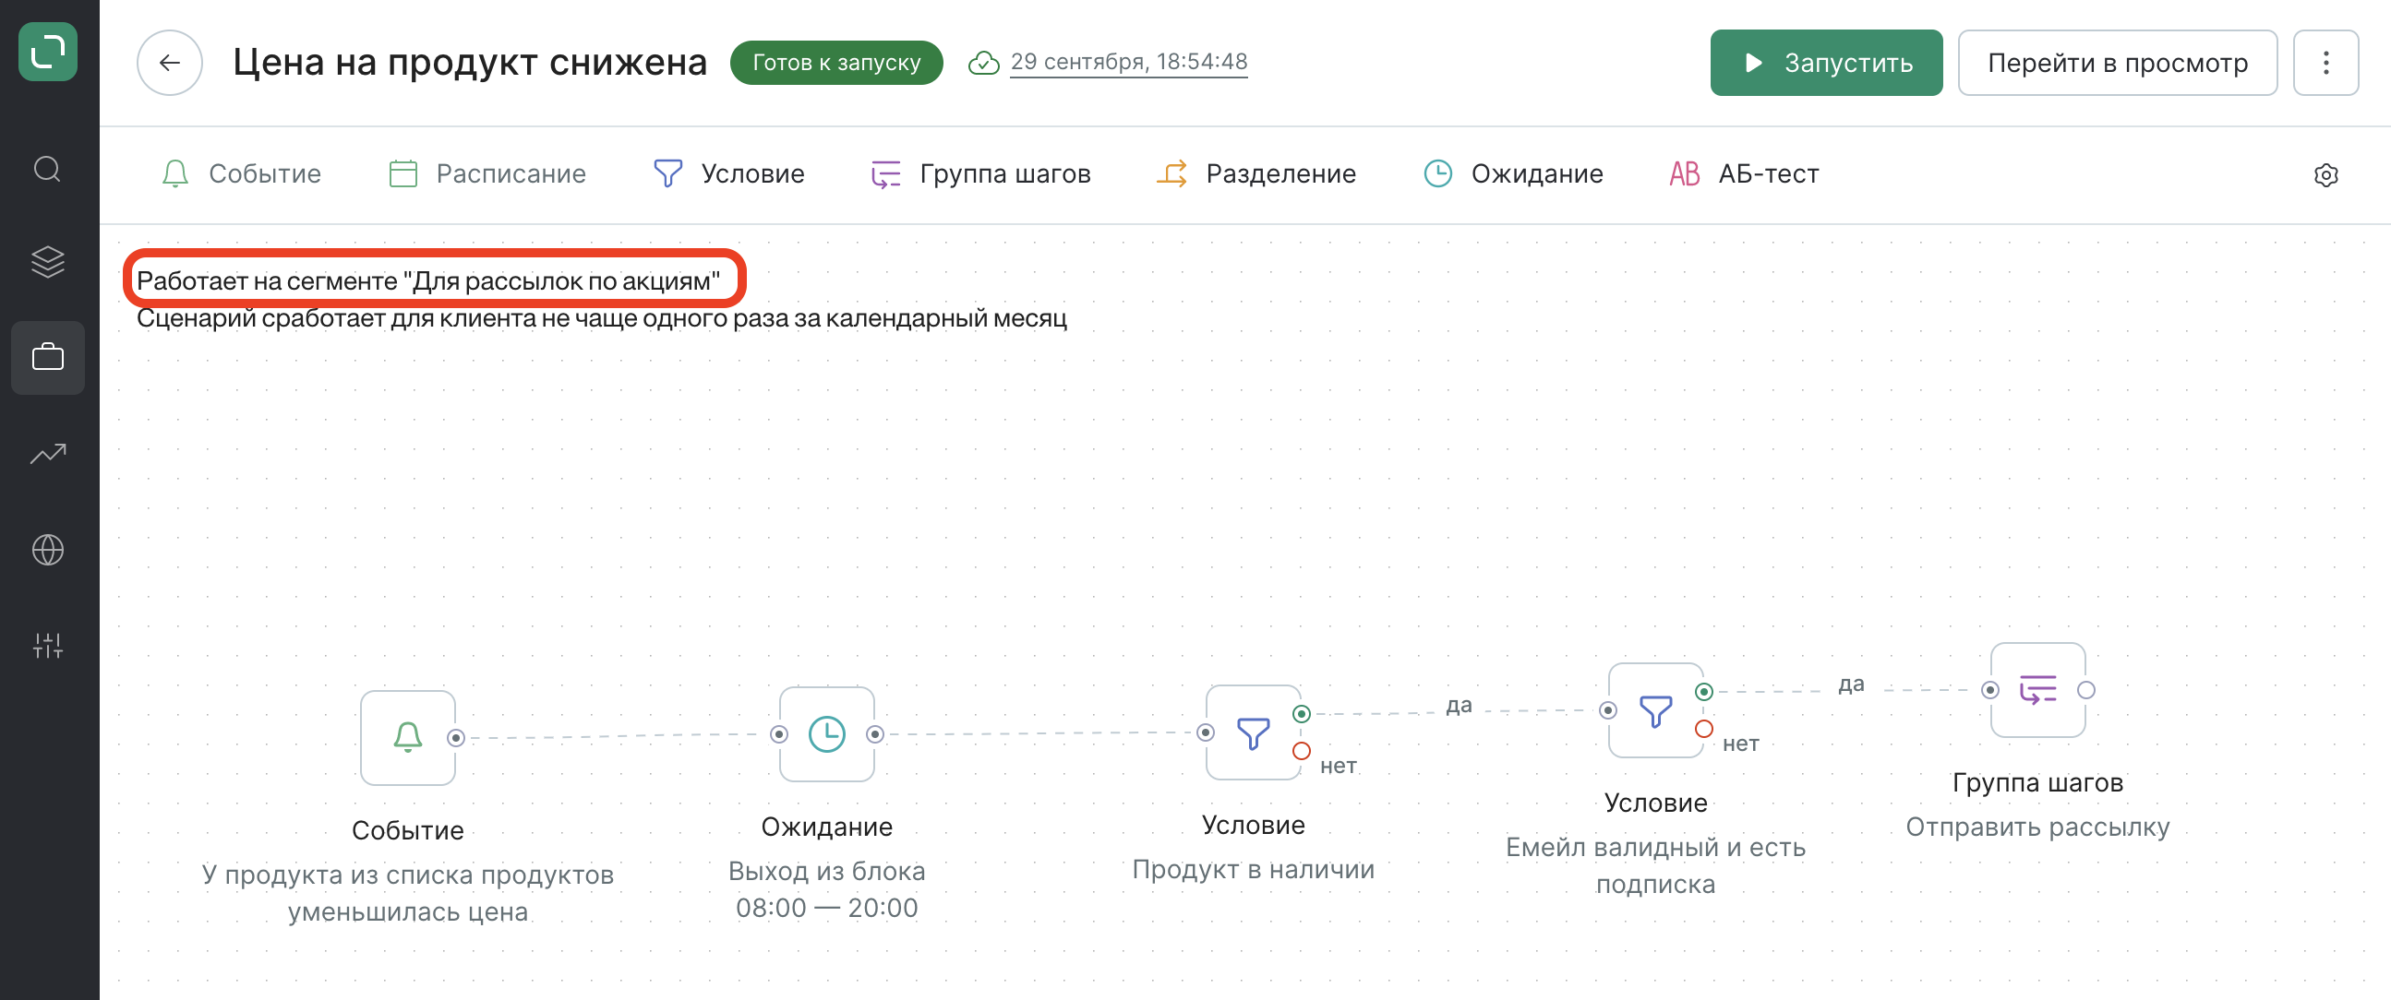The image size is (2391, 1000).
Task: Click the text about once per calendar month
Action: tap(602, 318)
